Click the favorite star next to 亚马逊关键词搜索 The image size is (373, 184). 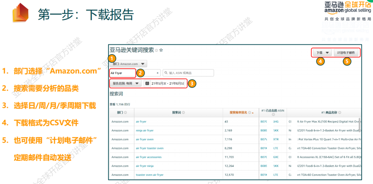pyautogui.click(x=161, y=50)
